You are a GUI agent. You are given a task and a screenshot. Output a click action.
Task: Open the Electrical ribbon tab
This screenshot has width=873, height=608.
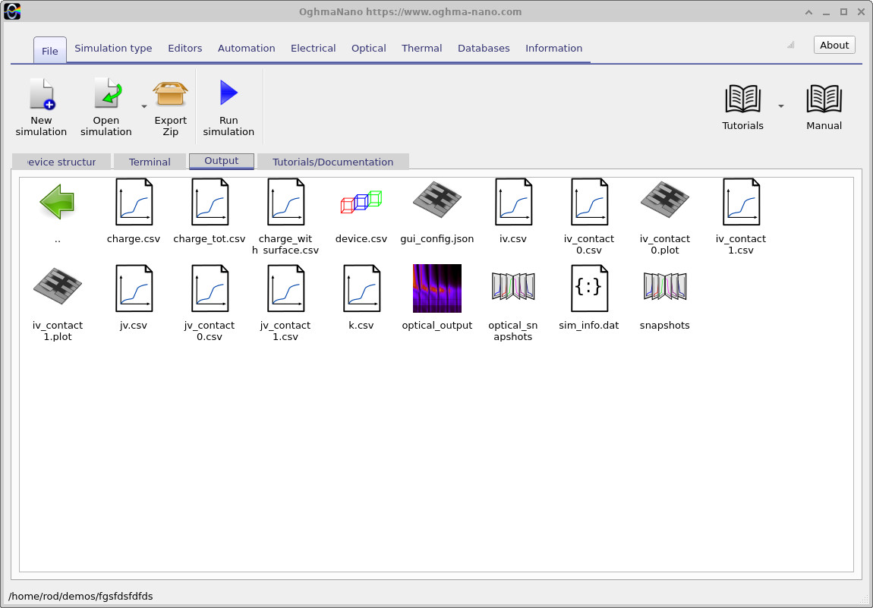click(313, 49)
